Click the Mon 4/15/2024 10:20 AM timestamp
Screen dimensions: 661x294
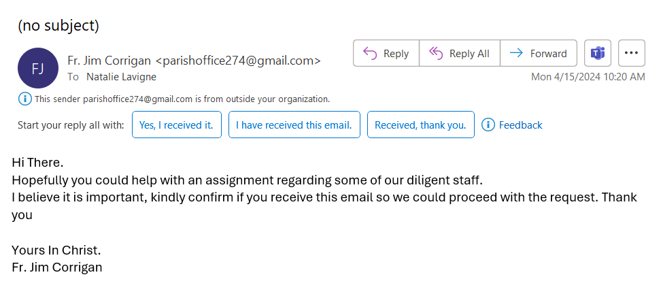coord(588,77)
